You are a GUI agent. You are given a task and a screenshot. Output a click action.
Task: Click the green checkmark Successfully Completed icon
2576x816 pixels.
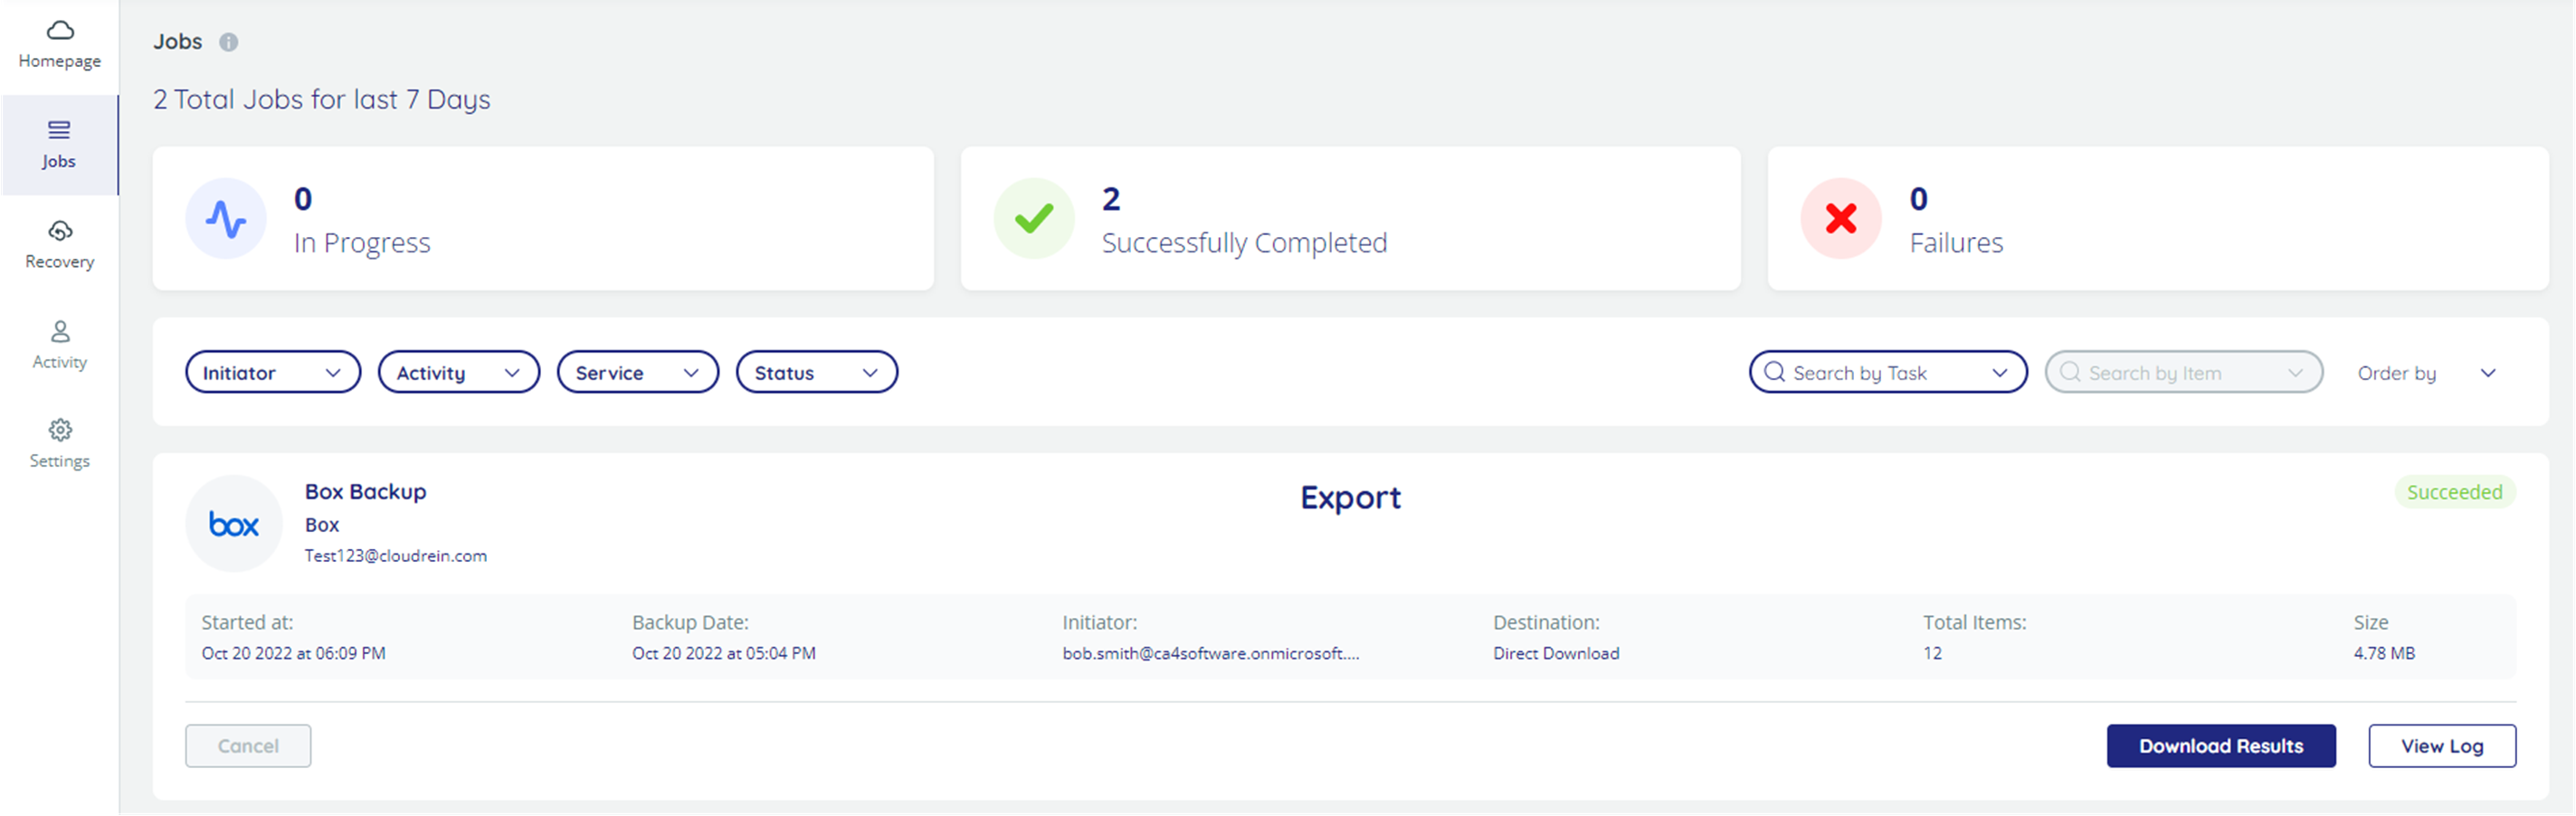point(1034,219)
